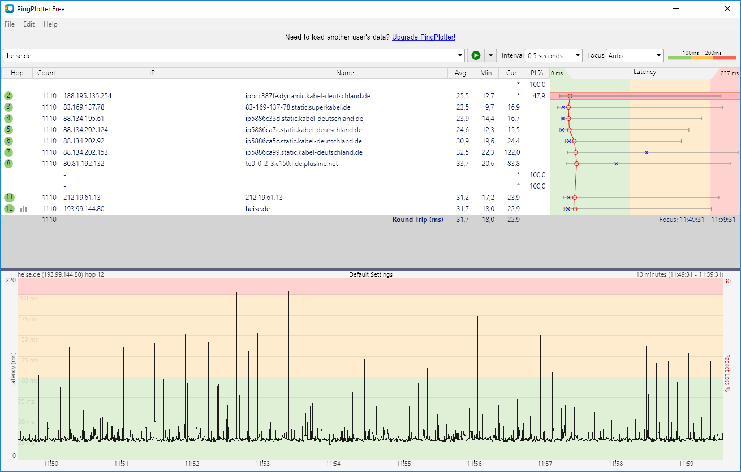
Task: Click the Name column header
Action: coord(345,73)
